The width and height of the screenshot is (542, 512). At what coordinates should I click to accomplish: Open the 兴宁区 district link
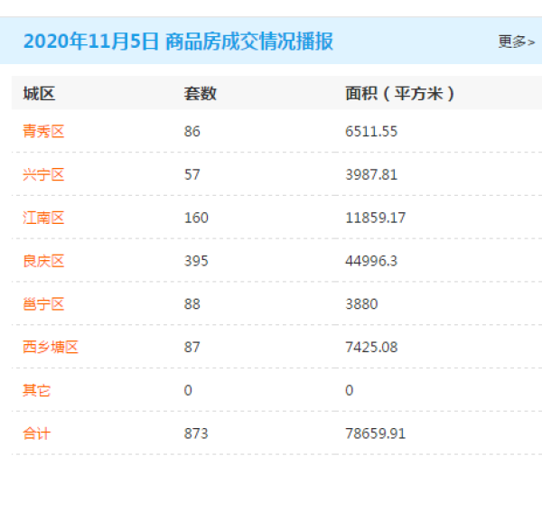(43, 175)
